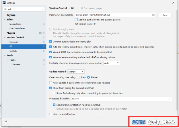
Task: Click the 'Git version is 2.31.0' text
Action: pos(85,24)
